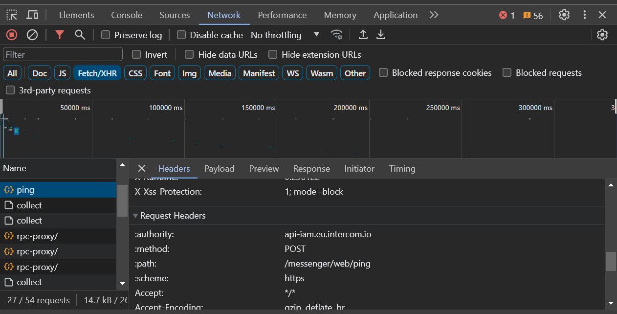Viewport: 617px width, 314px height.
Task: Switch to the Console tab
Action: (x=127, y=15)
